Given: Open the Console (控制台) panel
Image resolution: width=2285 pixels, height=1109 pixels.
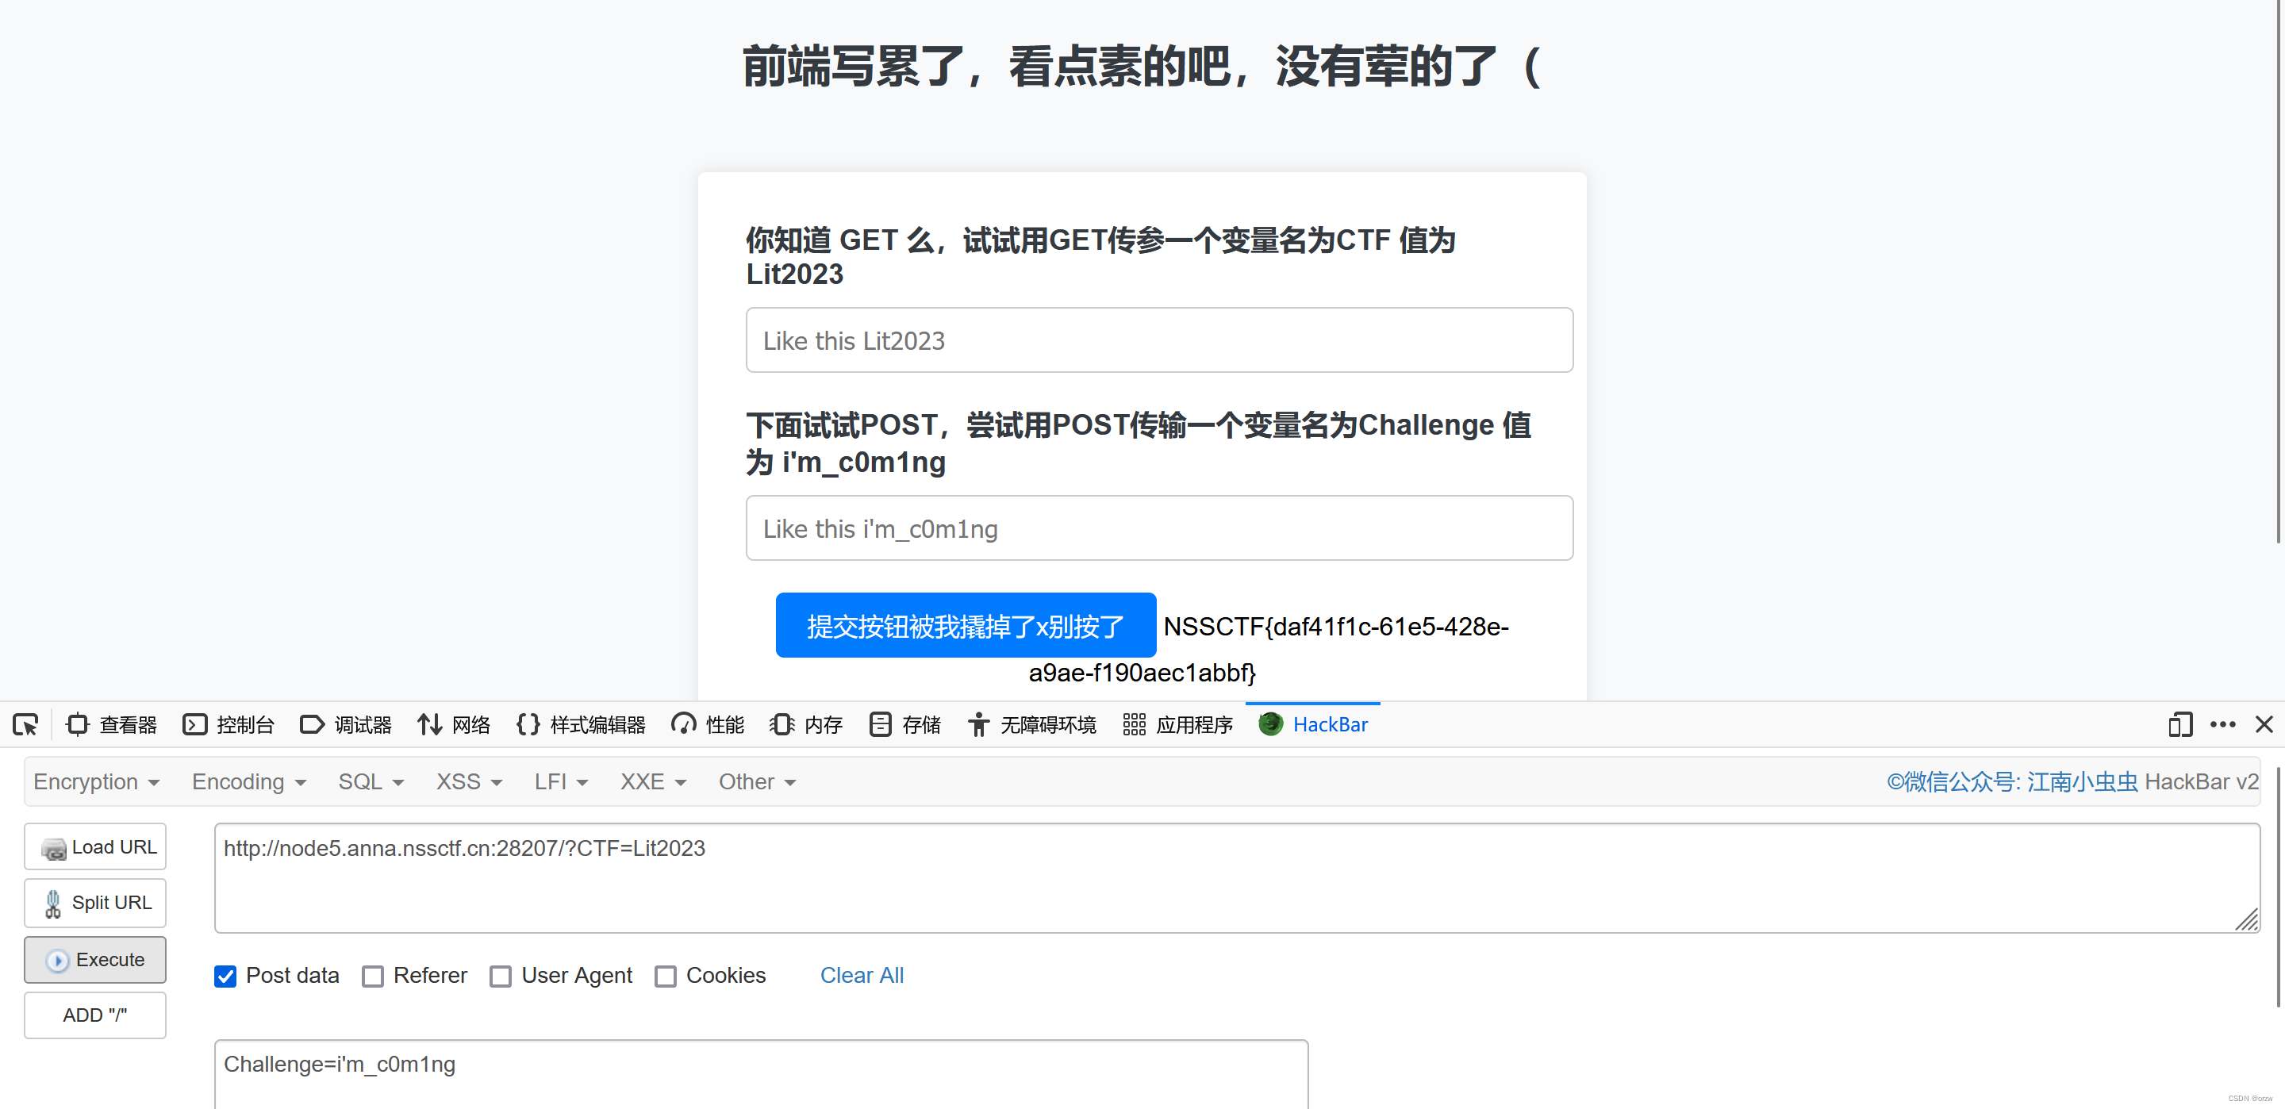Looking at the screenshot, I should (x=228, y=725).
